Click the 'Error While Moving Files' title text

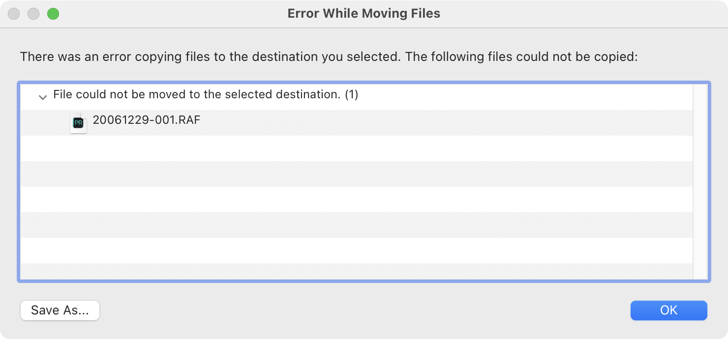tap(364, 13)
